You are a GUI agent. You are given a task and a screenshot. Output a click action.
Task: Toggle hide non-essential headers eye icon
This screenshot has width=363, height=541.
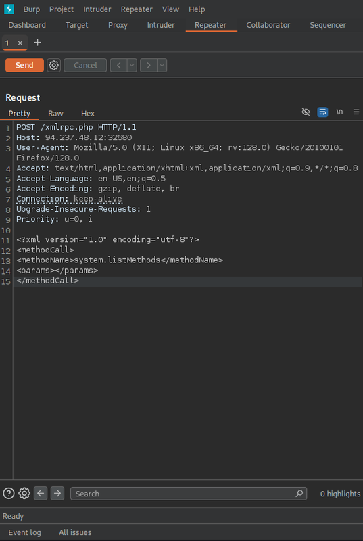(x=306, y=112)
